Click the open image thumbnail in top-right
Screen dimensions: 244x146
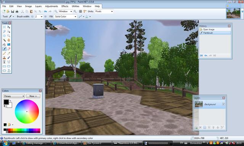pyautogui.click(x=233, y=13)
